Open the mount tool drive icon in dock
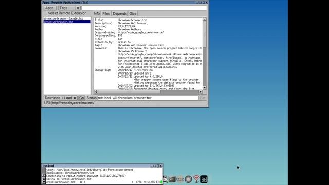 pyautogui.click(x=204, y=179)
